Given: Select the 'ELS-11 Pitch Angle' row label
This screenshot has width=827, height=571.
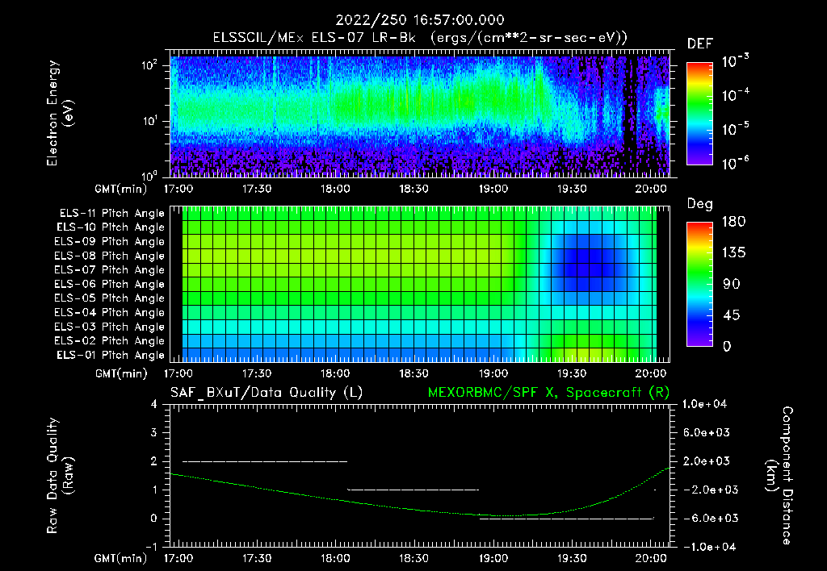Looking at the screenshot, I should 111,214.
